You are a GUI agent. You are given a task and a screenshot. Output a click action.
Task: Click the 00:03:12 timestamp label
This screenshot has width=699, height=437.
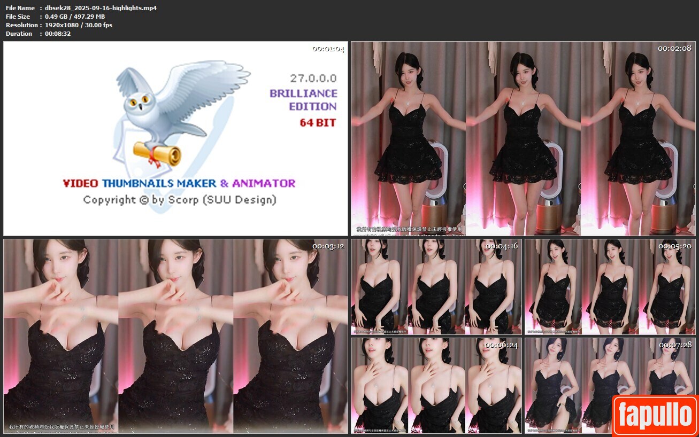click(x=328, y=246)
